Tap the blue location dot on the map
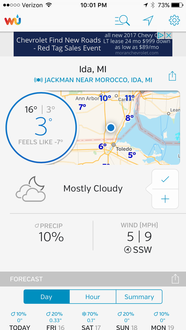The image size is (186, 330). (111, 128)
